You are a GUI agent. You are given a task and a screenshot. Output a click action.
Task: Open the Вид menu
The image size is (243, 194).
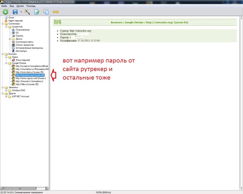12,6
